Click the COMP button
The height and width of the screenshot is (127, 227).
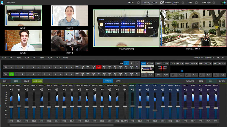(166, 63)
